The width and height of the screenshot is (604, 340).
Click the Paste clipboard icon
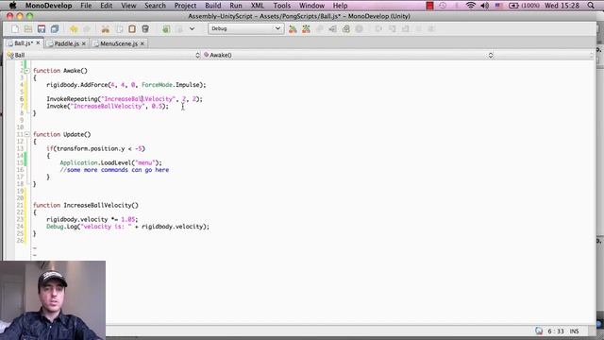[132, 29]
